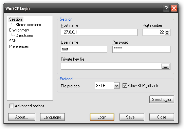This screenshot has height=129, width=184.
Task: Enable Advanced options checkbox
Action: (12, 106)
